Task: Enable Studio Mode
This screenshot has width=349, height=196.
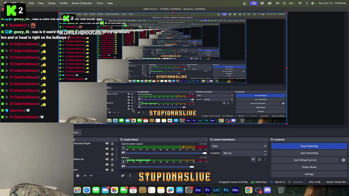Action: pyautogui.click(x=309, y=167)
